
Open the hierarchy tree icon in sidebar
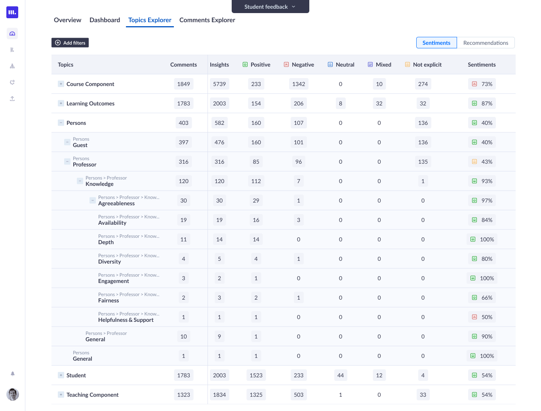coord(12,66)
